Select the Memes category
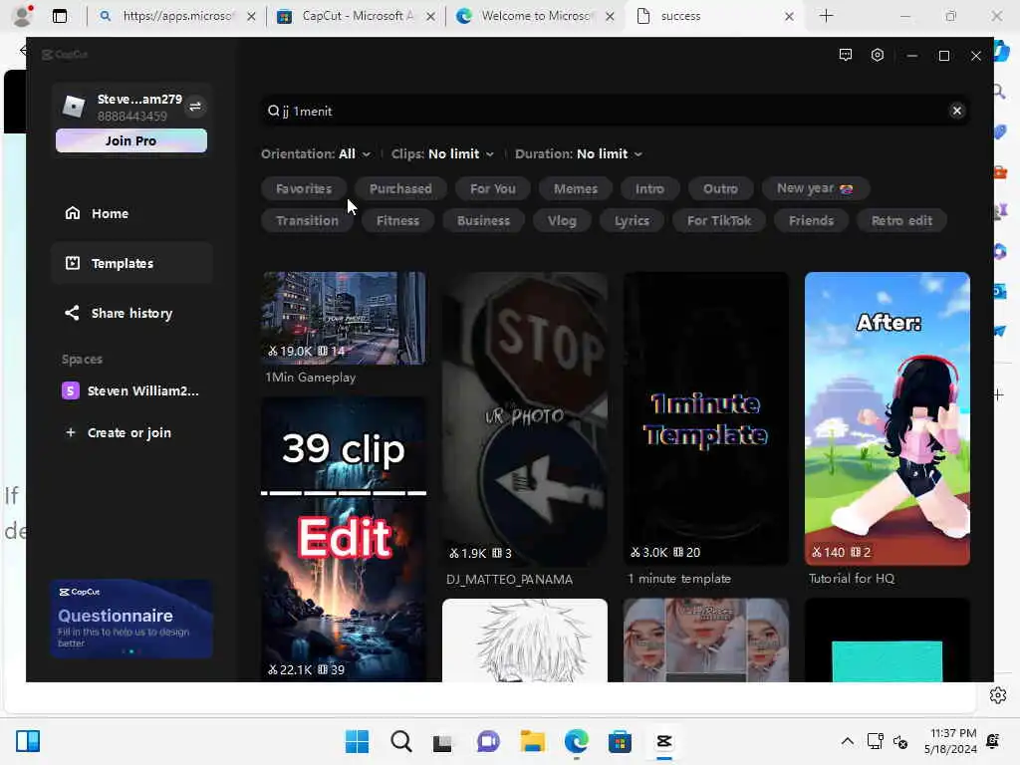1020x765 pixels. (x=575, y=188)
